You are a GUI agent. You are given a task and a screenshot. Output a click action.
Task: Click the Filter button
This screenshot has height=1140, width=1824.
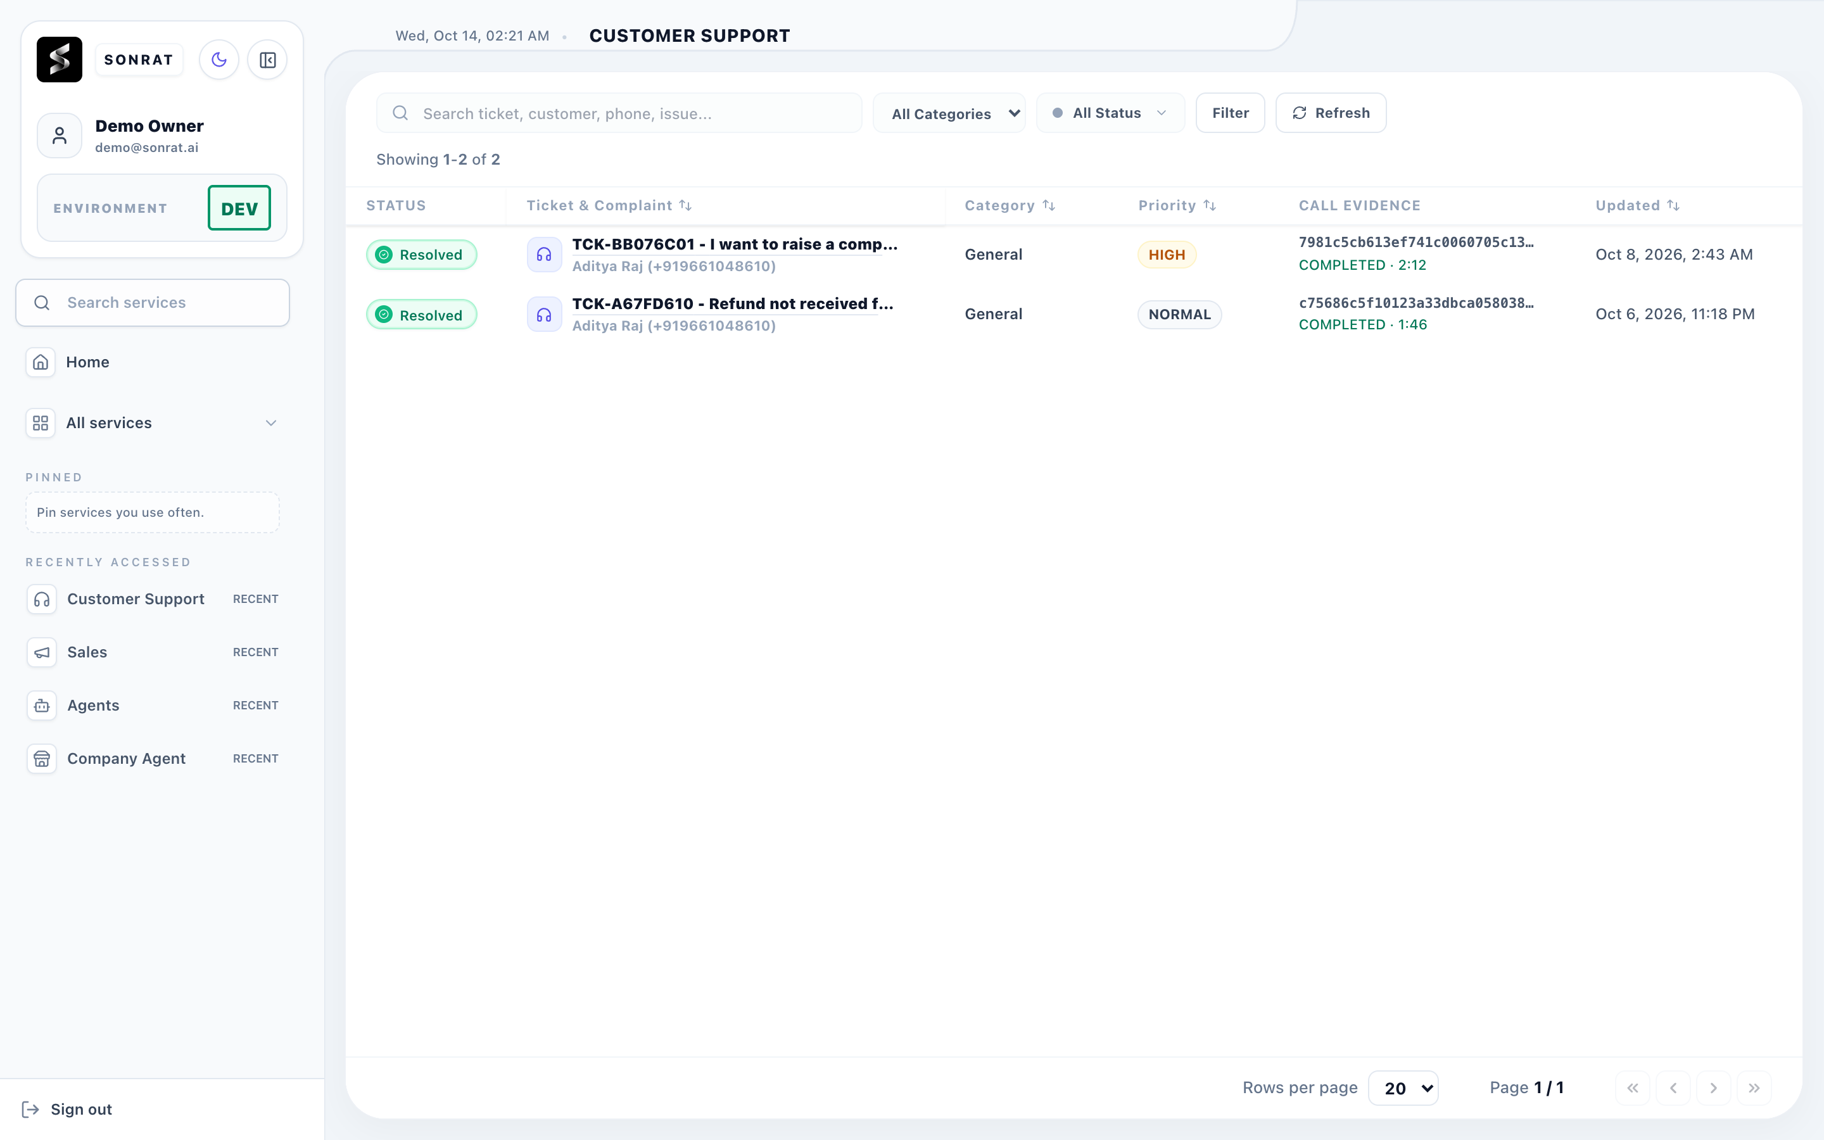(x=1230, y=113)
